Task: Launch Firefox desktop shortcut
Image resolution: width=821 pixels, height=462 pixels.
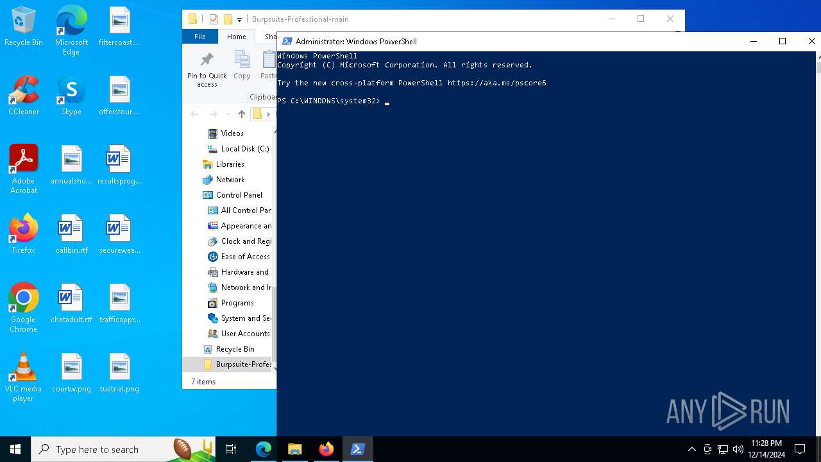Action: click(24, 235)
